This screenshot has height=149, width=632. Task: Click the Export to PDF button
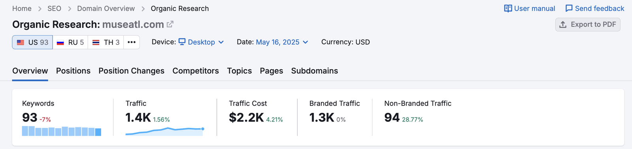click(588, 24)
